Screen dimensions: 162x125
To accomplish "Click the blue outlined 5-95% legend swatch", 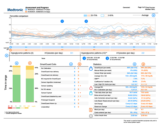I will coord(102,16).
